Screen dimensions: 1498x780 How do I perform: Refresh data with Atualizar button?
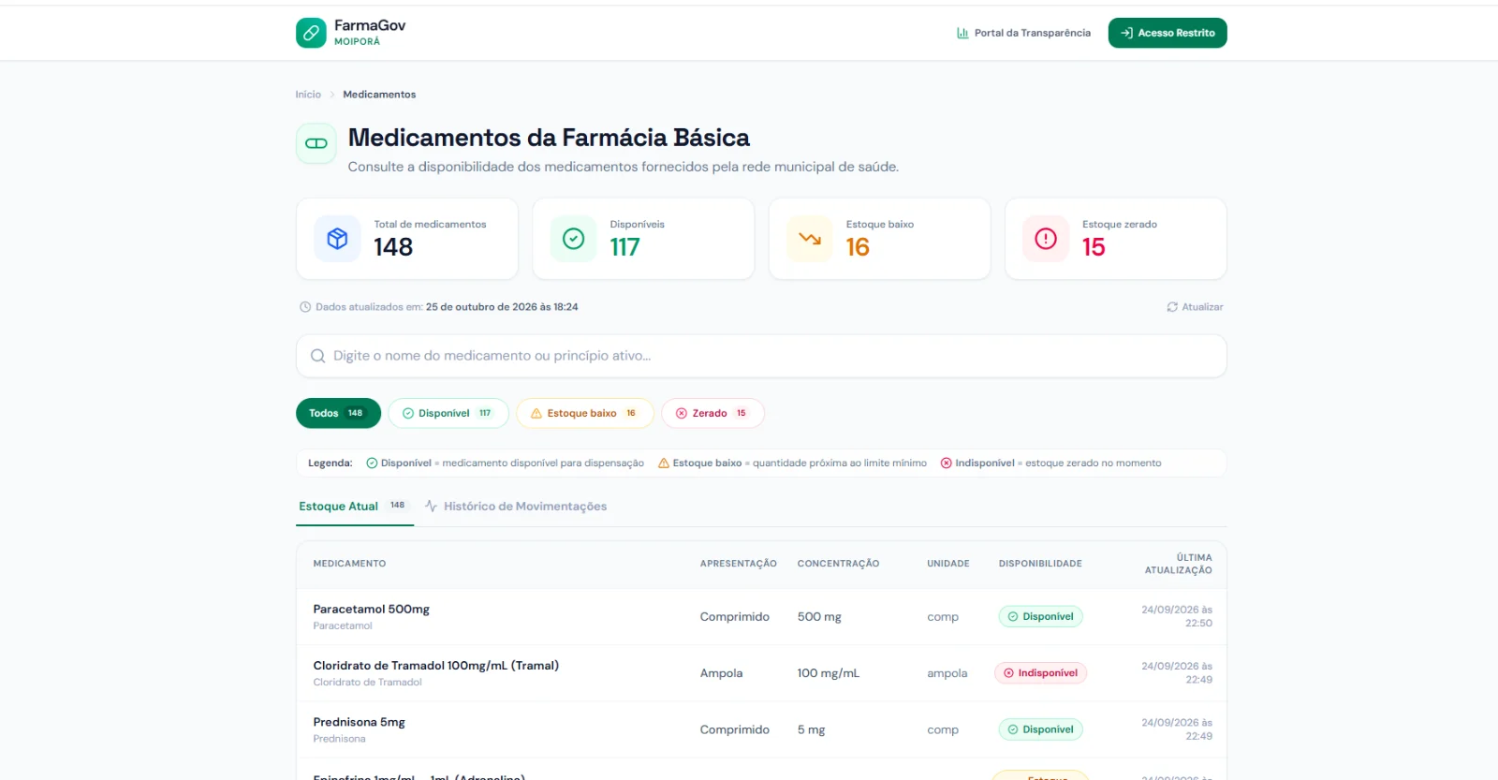coord(1195,307)
